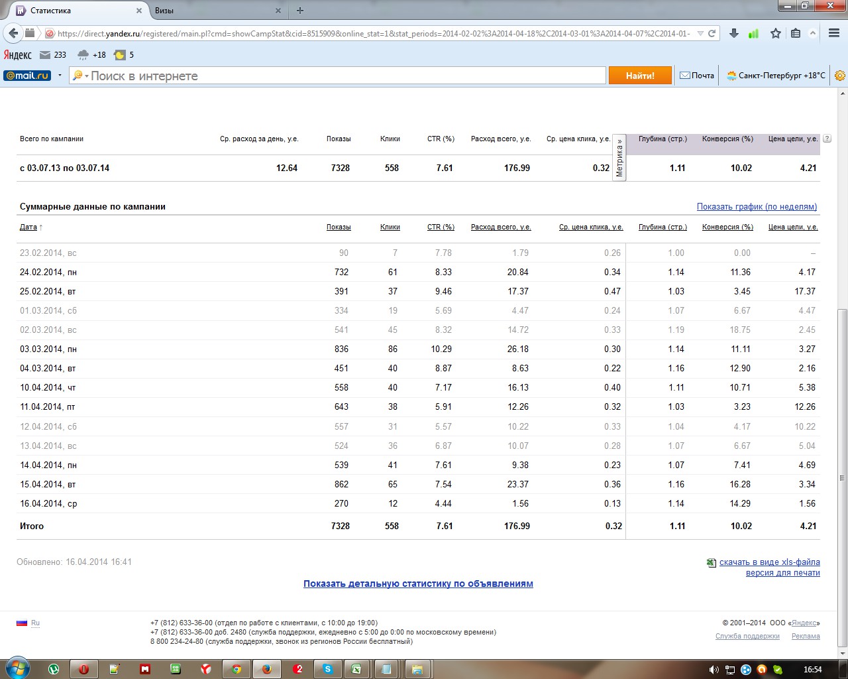848x679 pixels.
Task: Open the Windows Start menu
Action: [17, 668]
